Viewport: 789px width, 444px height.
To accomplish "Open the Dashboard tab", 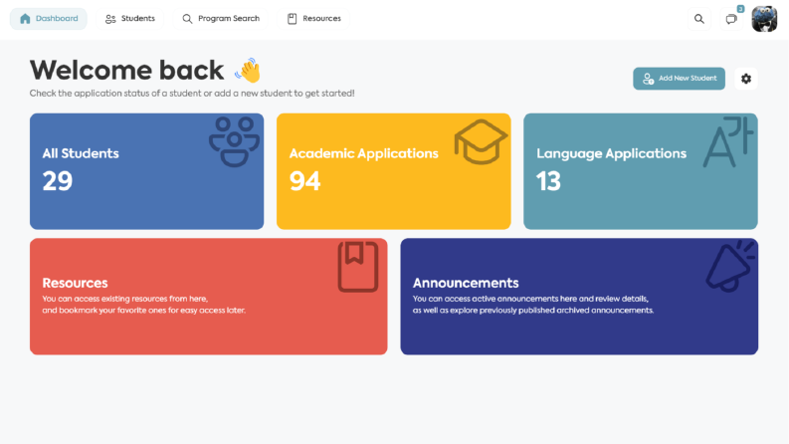I will (49, 19).
